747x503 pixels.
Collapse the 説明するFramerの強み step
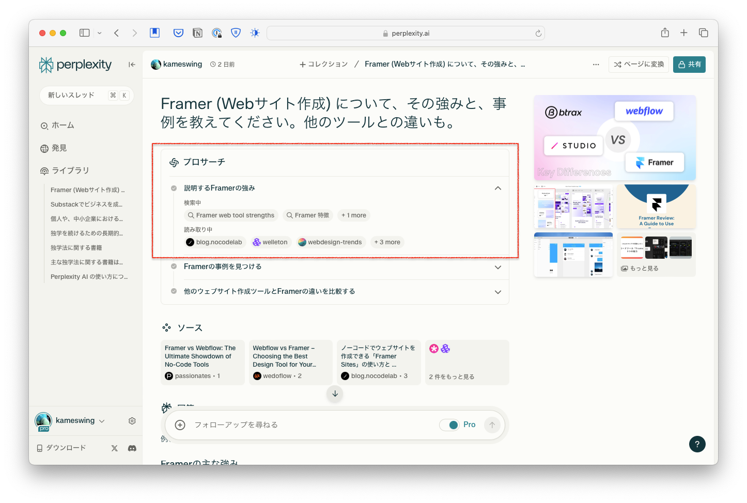click(x=498, y=188)
